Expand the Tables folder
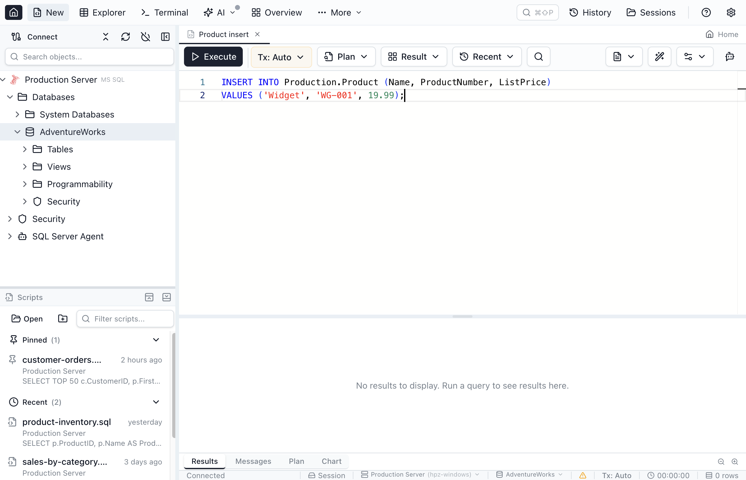 25,150
